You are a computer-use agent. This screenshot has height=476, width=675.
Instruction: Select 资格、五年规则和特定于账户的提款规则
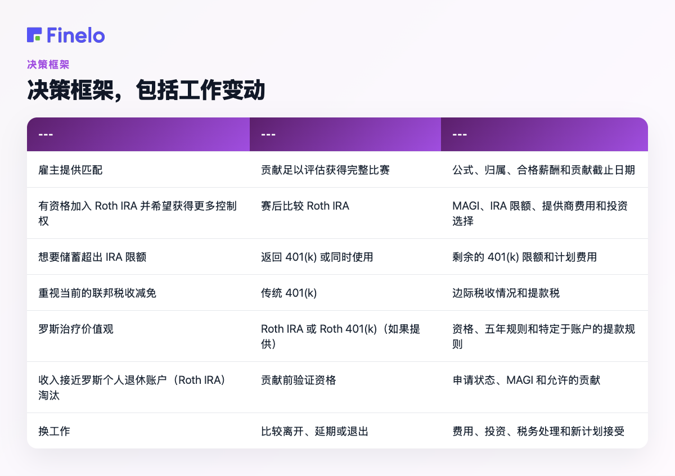coord(544,336)
